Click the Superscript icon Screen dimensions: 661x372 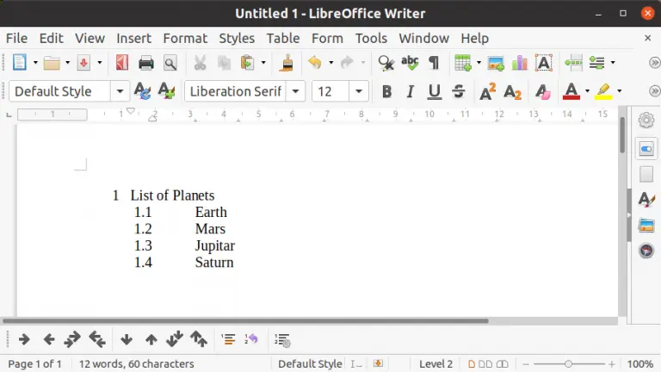(488, 91)
